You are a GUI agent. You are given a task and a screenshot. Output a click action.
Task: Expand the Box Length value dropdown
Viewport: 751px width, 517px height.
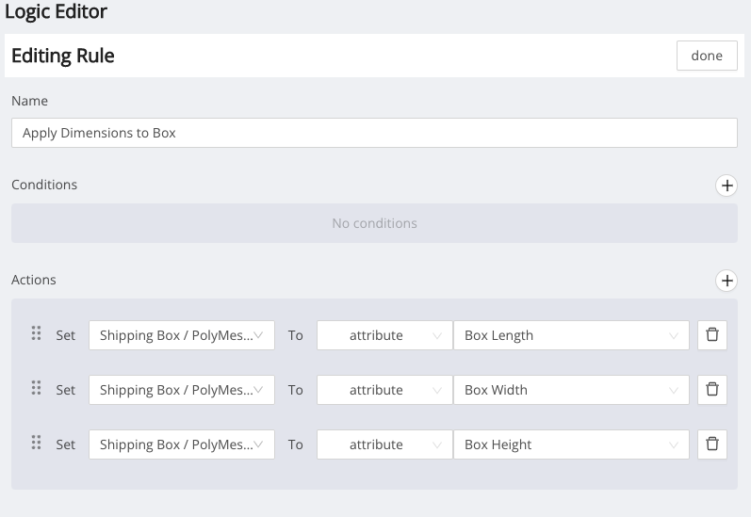[x=571, y=335]
